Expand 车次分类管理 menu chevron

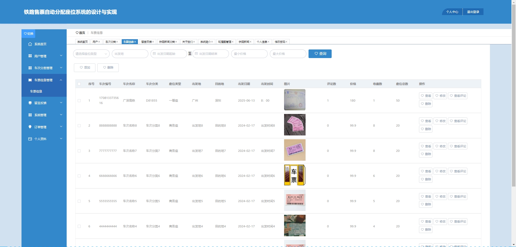(61, 68)
